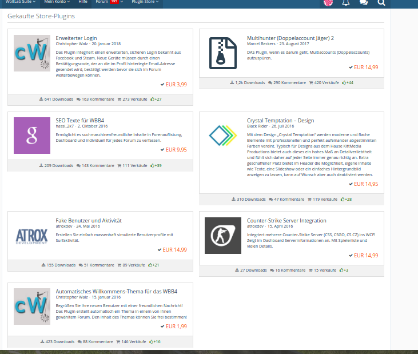The width and height of the screenshot is (418, 354).
Task: Click the search magnifier icon
Action: pos(381,3)
